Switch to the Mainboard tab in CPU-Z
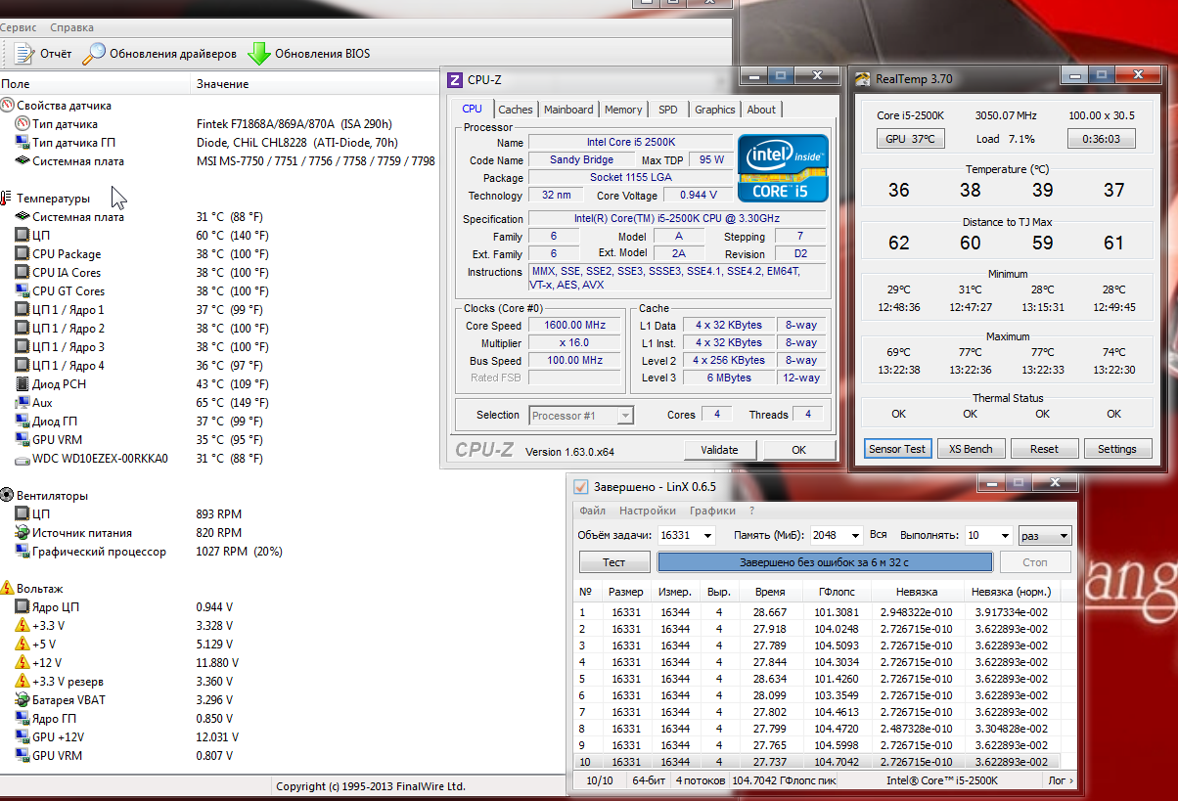Image resolution: width=1178 pixels, height=801 pixels. tap(568, 111)
